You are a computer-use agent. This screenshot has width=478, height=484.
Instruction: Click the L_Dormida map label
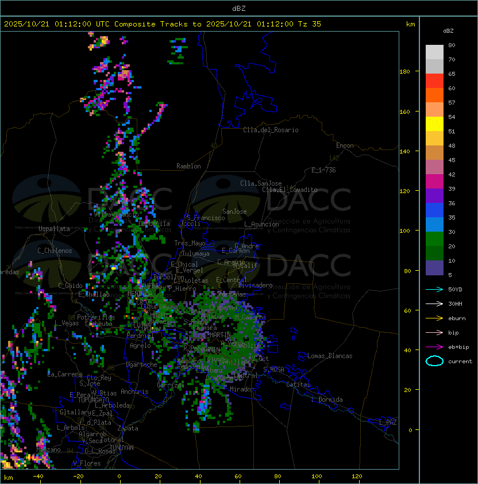(327, 400)
